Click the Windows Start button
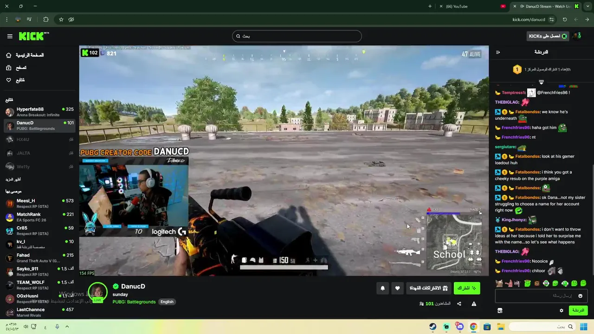Viewport: 594px width, 334px height. pyautogui.click(x=585, y=327)
